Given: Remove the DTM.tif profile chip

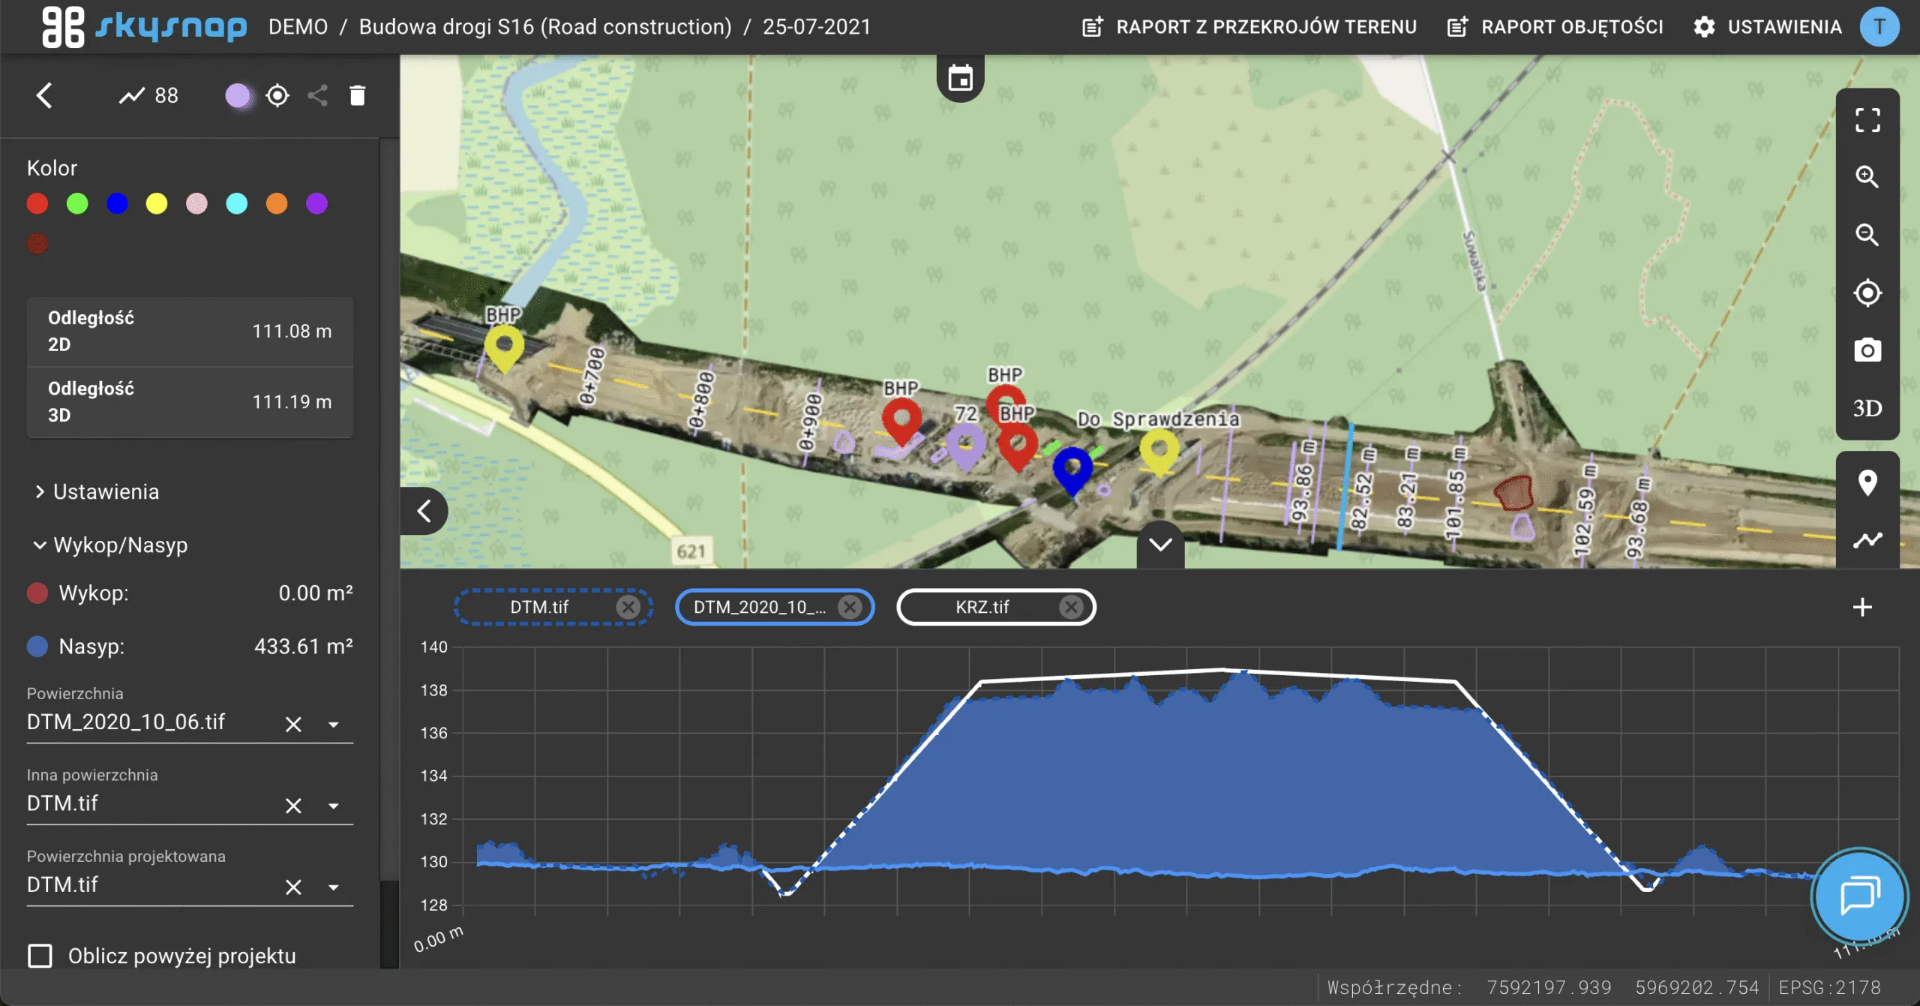Looking at the screenshot, I should (x=628, y=607).
